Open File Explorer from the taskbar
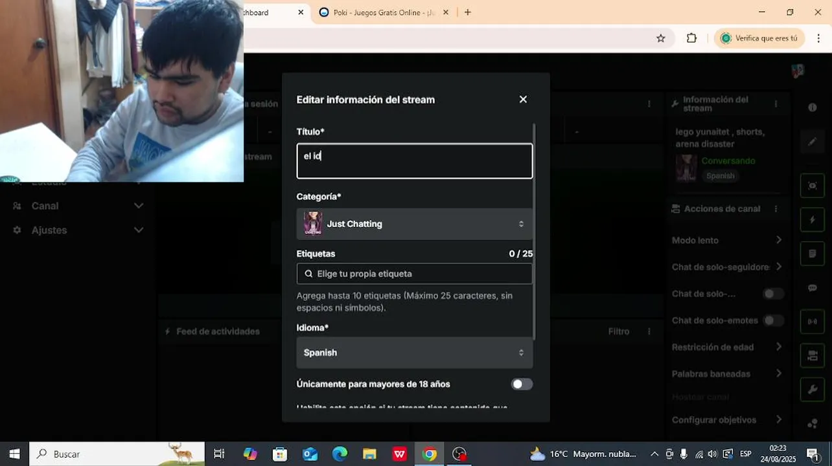 coord(369,454)
